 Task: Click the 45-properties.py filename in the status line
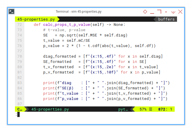click(x=50, y=109)
